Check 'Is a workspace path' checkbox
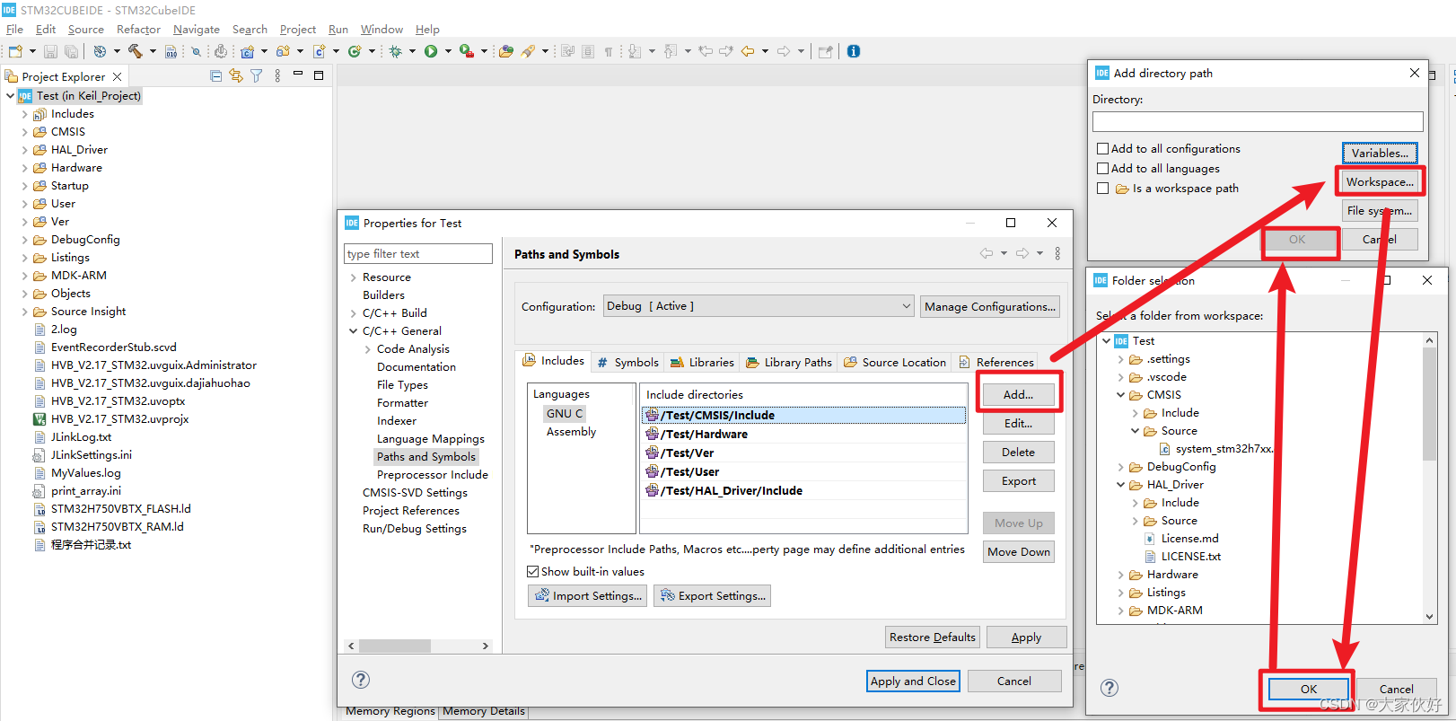Image resolution: width=1456 pixels, height=721 pixels. pyautogui.click(x=1102, y=189)
